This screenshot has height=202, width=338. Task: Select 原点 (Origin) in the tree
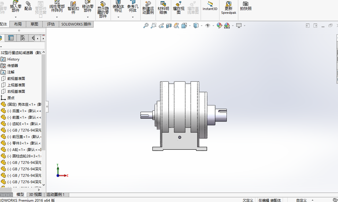(x=11, y=98)
